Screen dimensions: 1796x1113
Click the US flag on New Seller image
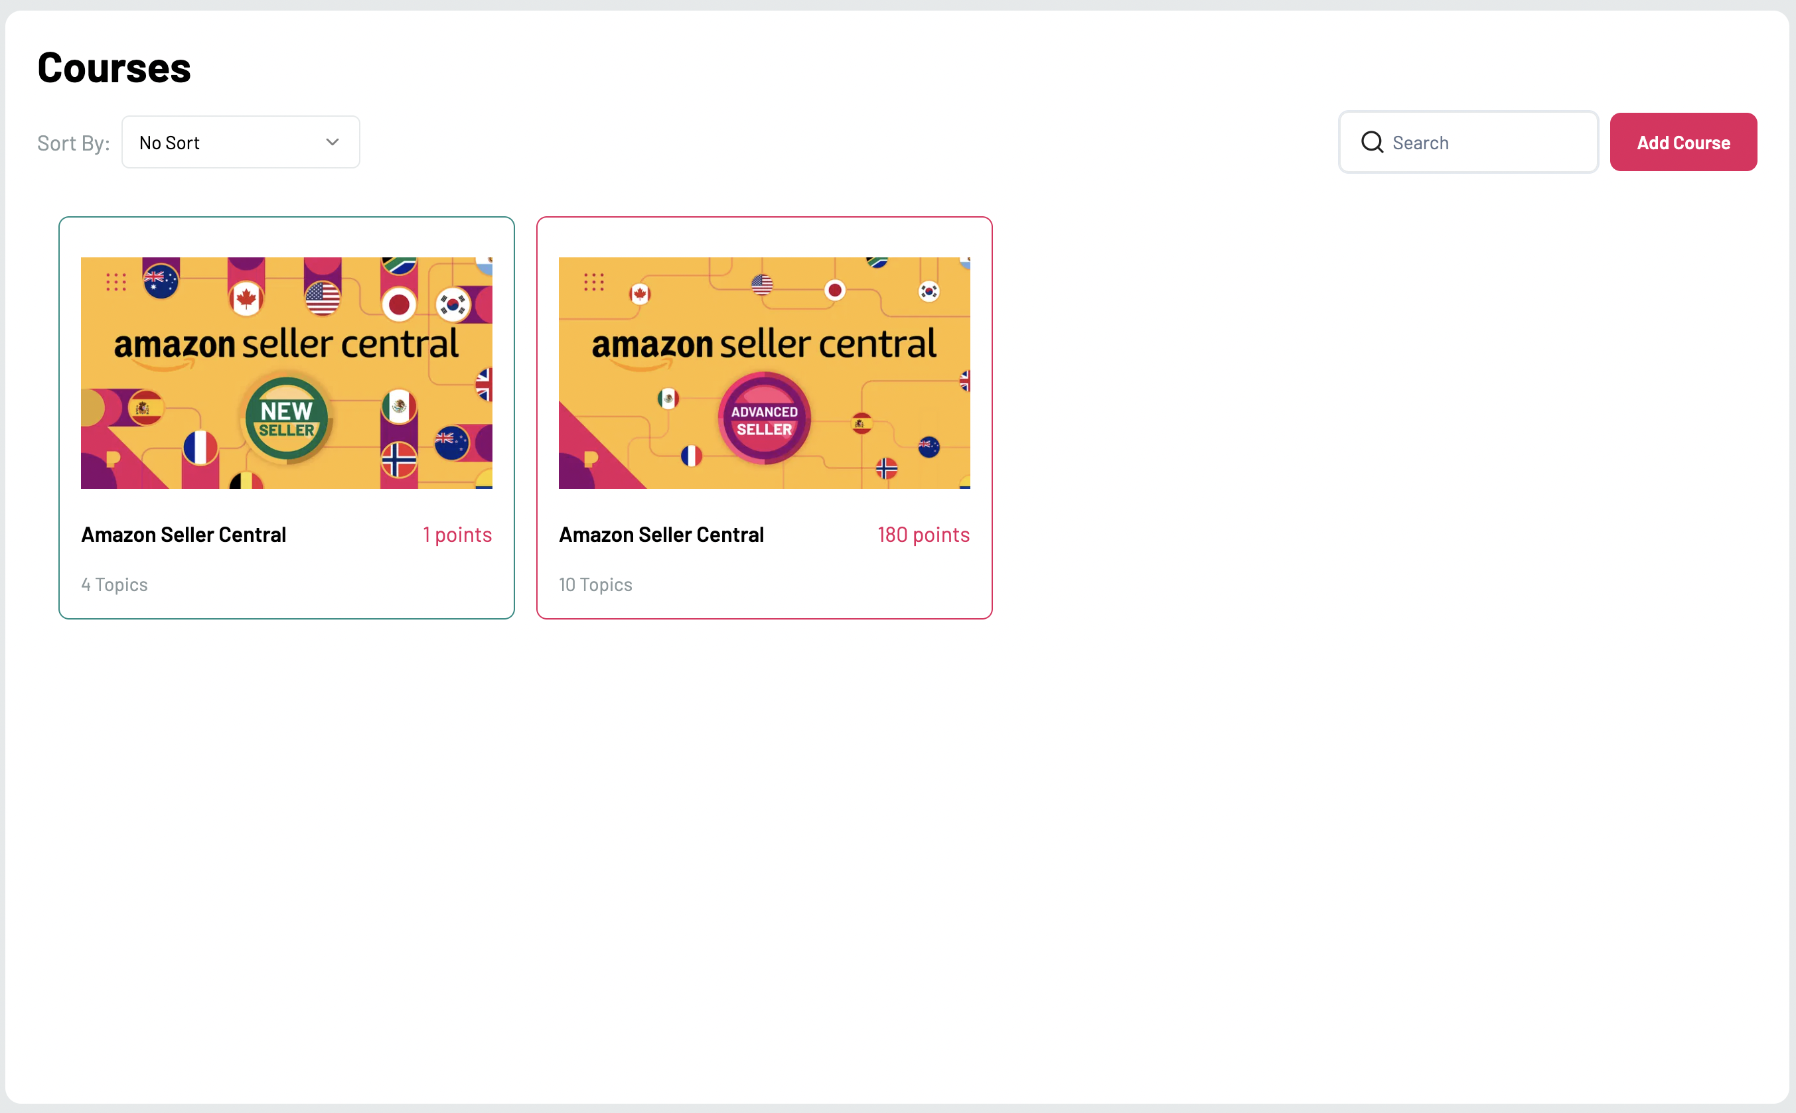[x=323, y=298]
